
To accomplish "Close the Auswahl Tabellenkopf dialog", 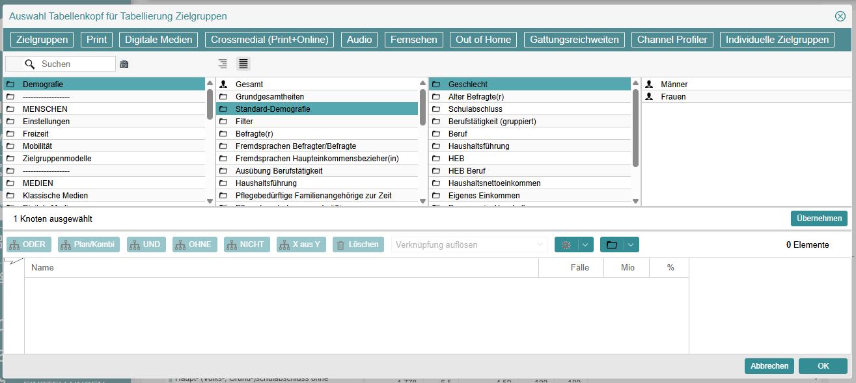I will (x=840, y=17).
